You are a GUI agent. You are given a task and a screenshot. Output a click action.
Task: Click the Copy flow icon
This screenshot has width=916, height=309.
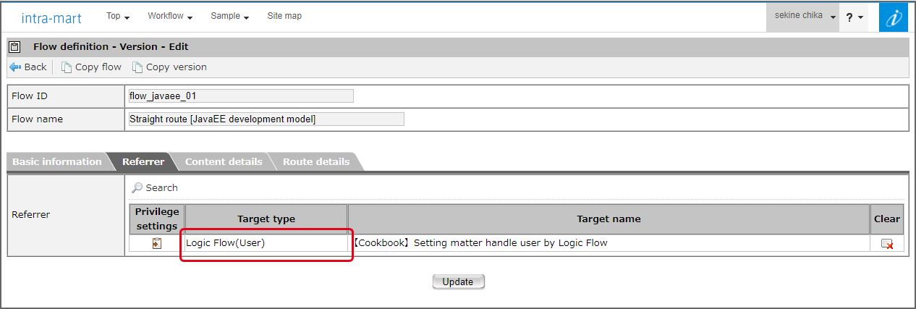(67, 67)
